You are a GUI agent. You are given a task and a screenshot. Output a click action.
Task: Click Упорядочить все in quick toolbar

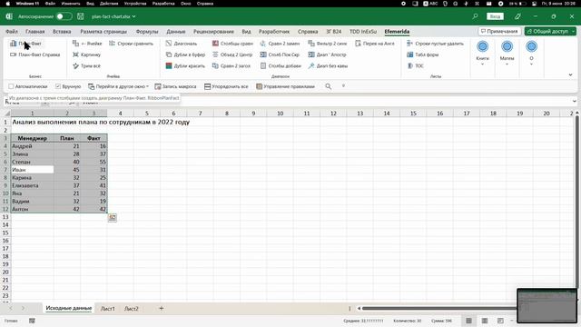(x=226, y=86)
